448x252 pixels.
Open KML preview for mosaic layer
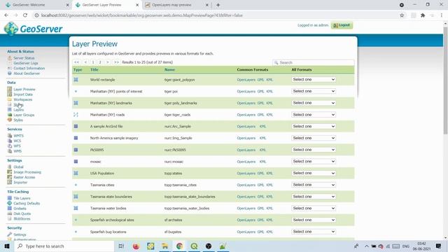point(263,162)
